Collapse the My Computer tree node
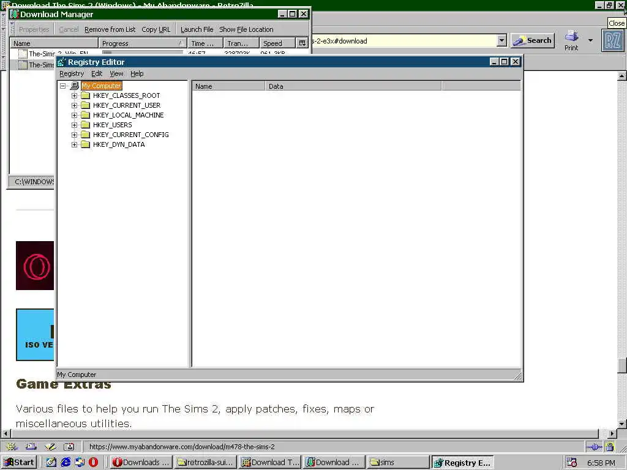Screen dimensions: 627x470 (x=63, y=86)
